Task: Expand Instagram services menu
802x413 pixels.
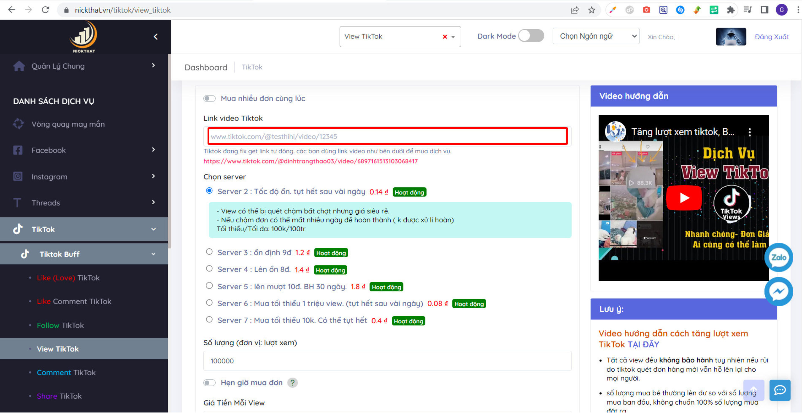Action: [84, 176]
